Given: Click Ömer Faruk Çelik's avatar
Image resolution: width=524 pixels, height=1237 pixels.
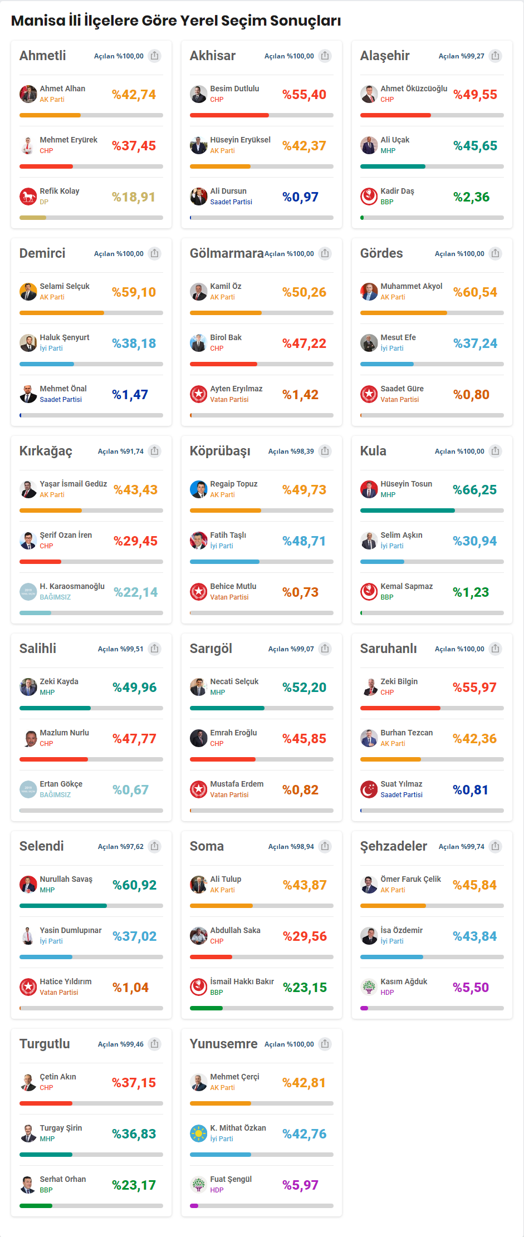Looking at the screenshot, I should point(369,885).
